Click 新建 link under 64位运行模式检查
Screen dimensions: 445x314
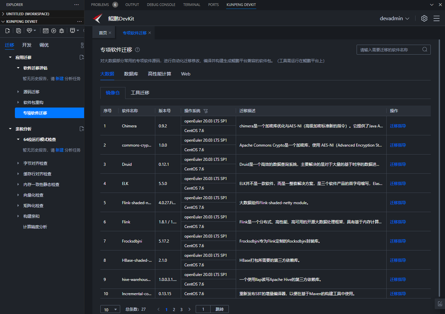coord(59,150)
